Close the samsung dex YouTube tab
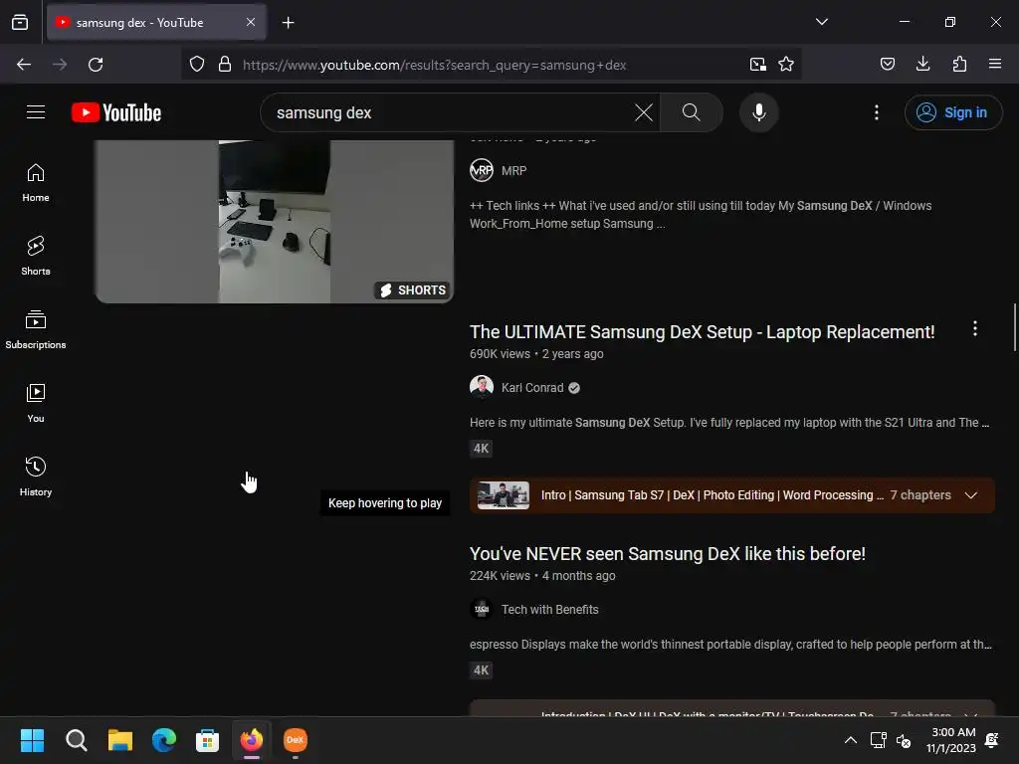Viewport: 1019px width, 764px height. 251,22
